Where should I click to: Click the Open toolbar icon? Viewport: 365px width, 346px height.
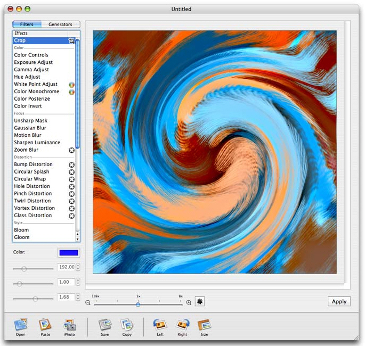point(20,325)
